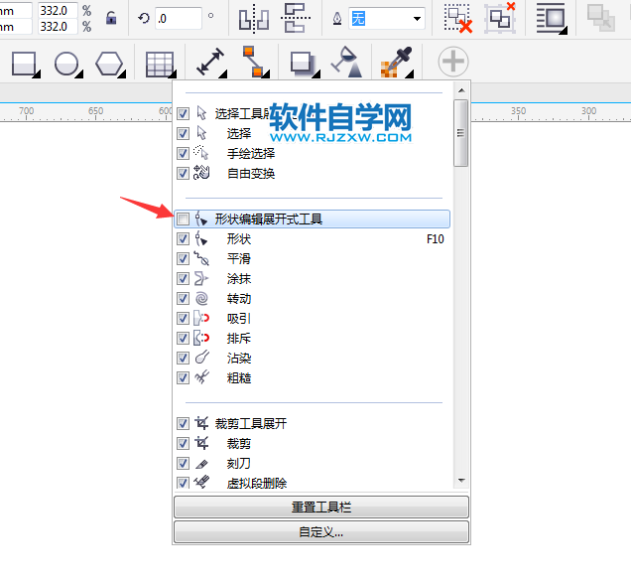This screenshot has height=582, width=631.
Task: Open the outline width 无 dropdown
Action: [418, 19]
